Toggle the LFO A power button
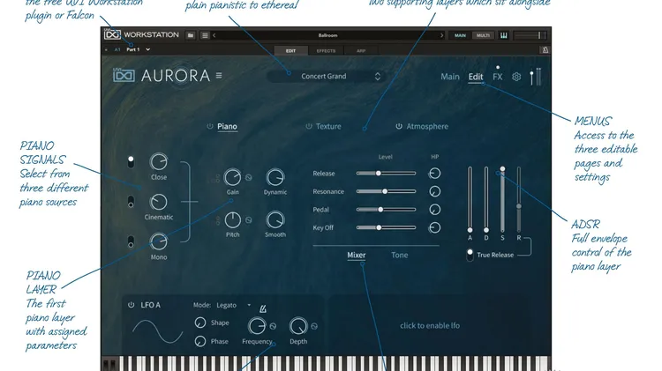This screenshot has width=662, height=371. tap(132, 305)
